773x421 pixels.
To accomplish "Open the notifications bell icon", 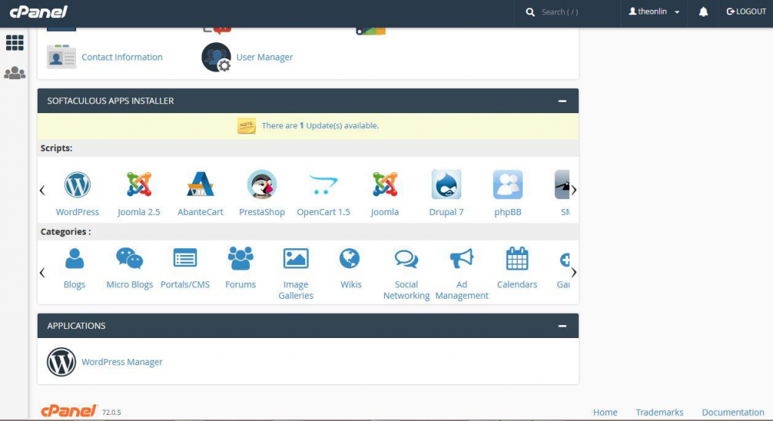I will pyautogui.click(x=704, y=12).
